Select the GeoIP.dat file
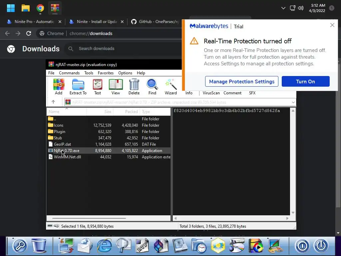The height and width of the screenshot is (256, 341). [109, 144]
